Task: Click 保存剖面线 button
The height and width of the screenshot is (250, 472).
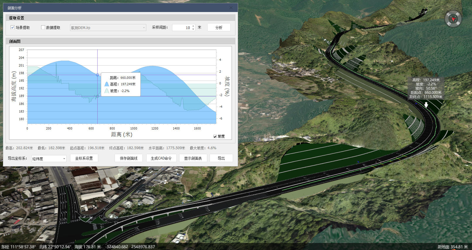Action: pos(128,158)
